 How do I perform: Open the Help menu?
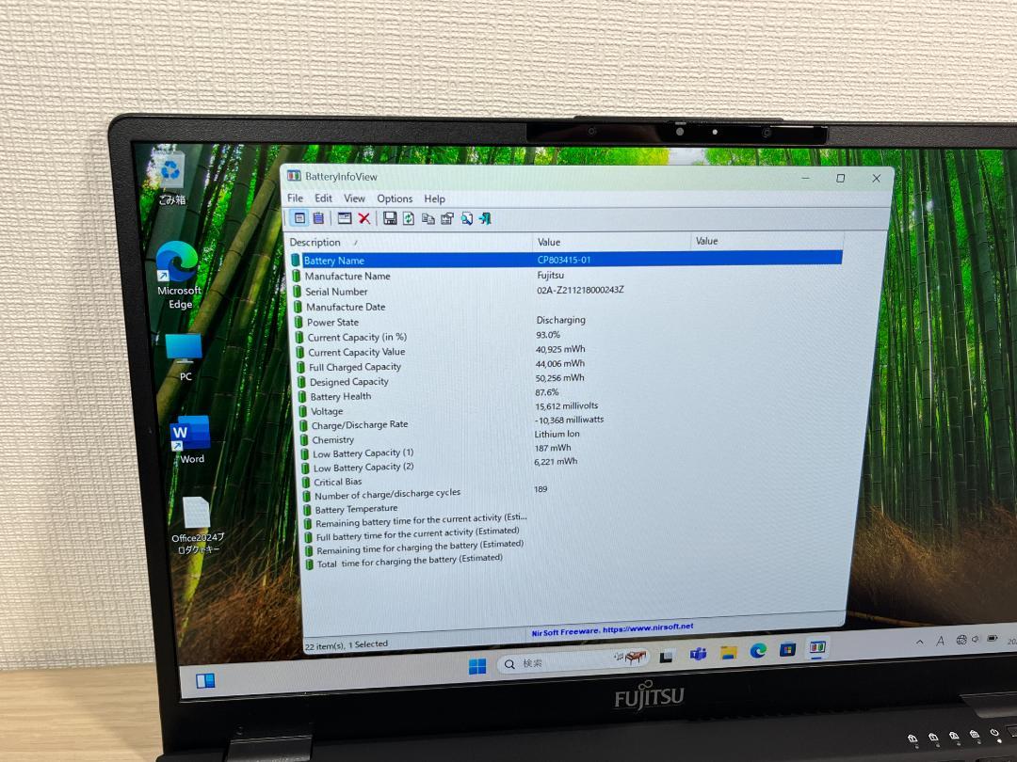point(434,198)
